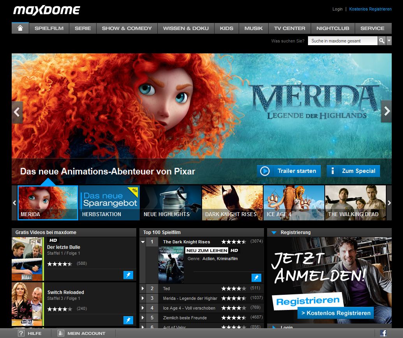
Task: Rate The Dark Knight Rises via stars
Action: [x=234, y=242]
